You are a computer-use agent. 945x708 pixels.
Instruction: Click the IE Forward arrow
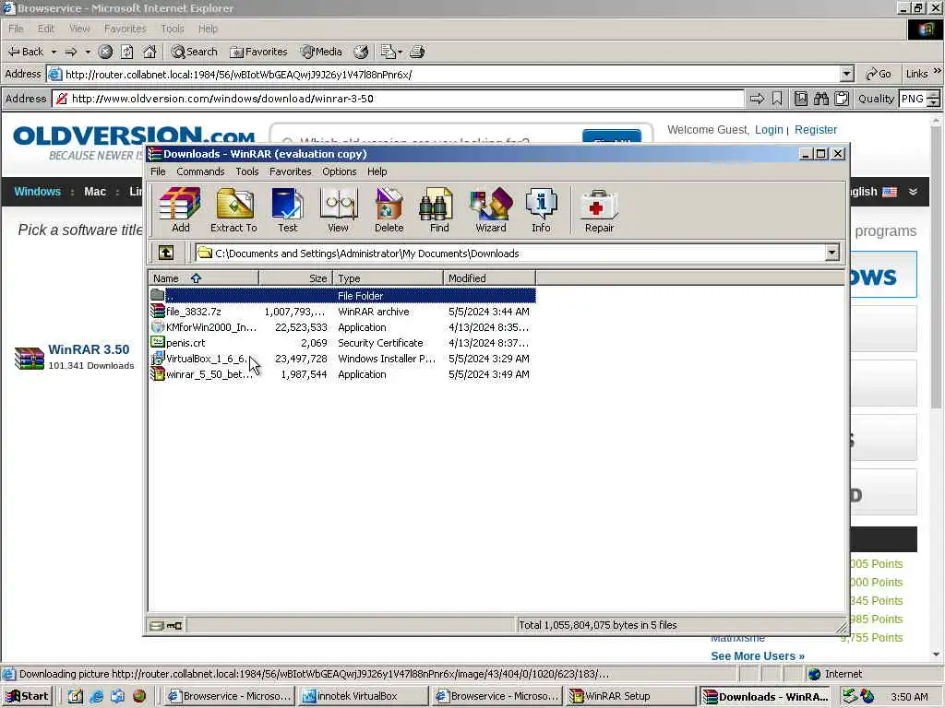tap(71, 52)
